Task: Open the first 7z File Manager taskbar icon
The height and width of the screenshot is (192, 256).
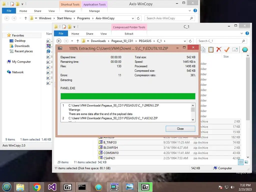Action: (68, 187)
